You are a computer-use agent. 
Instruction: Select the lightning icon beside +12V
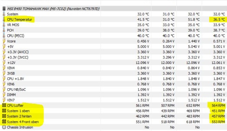tap(4, 63)
